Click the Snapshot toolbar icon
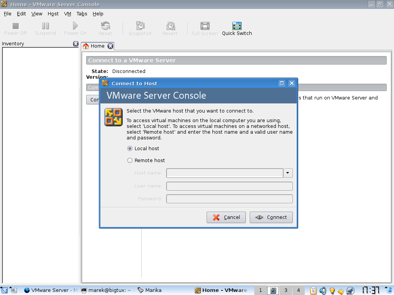Screen dimensions: 394x295 (140, 26)
